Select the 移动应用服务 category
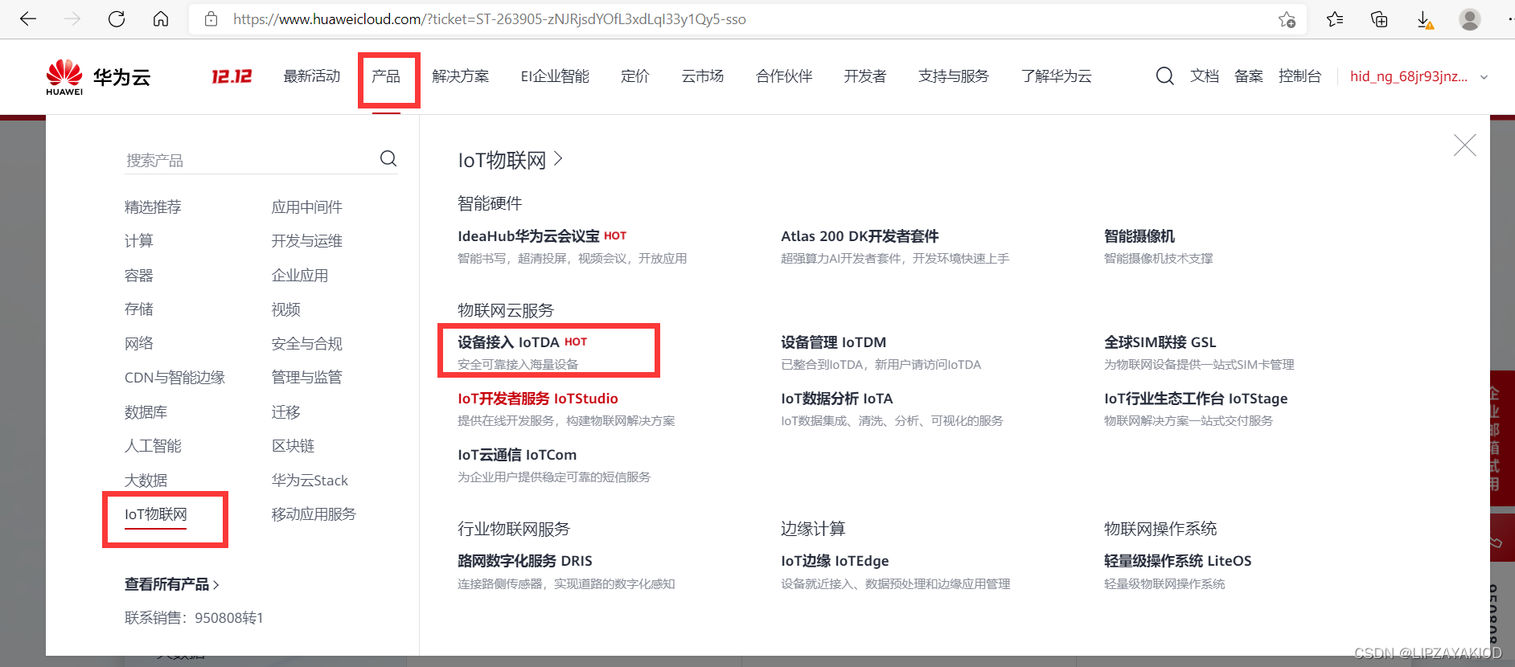Screen dimensions: 1515x667 (x=314, y=514)
